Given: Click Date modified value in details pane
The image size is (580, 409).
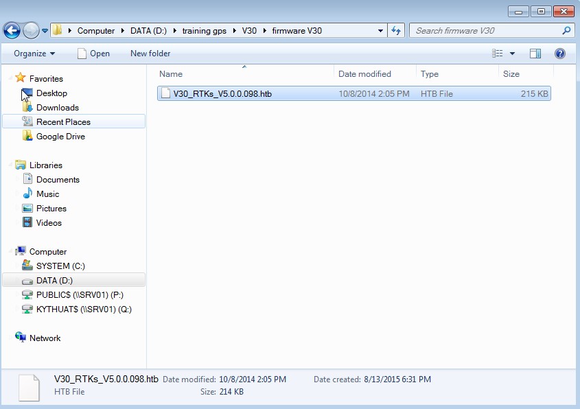Looking at the screenshot, I should [253, 379].
